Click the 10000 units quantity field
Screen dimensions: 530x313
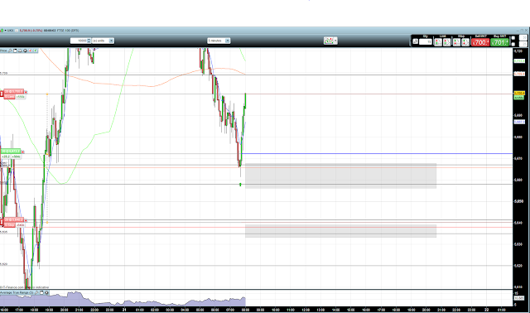click(79, 41)
